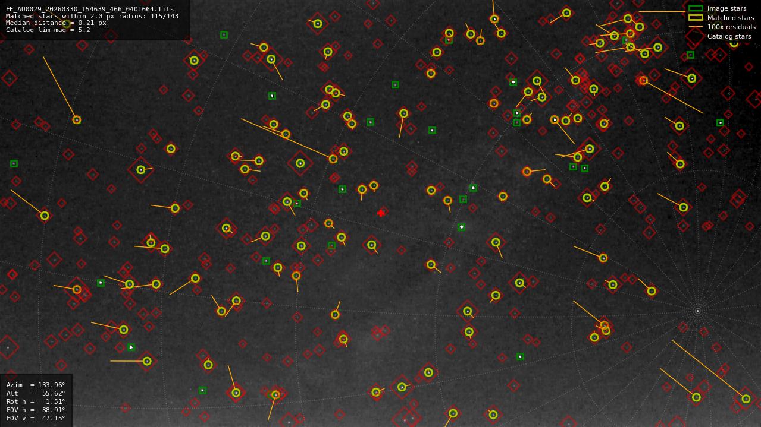
Task: Click the 'FOV v = 47.15°' readout
Action: tap(36, 418)
